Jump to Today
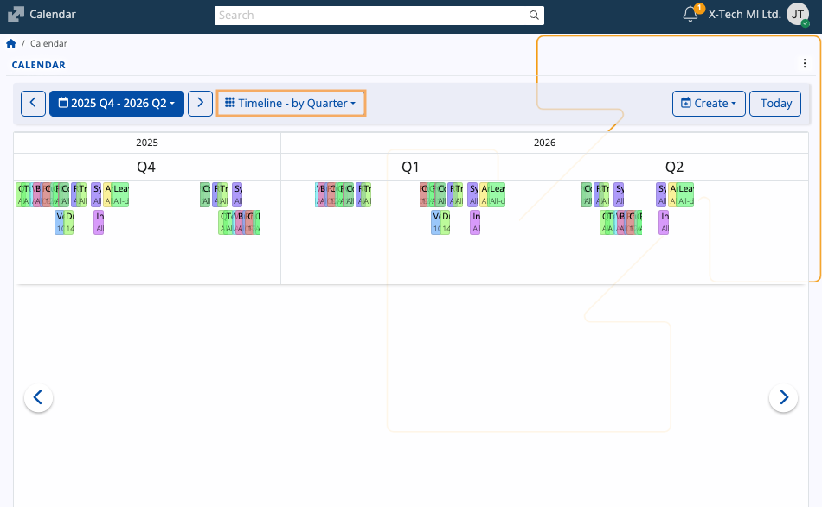 click(x=776, y=103)
